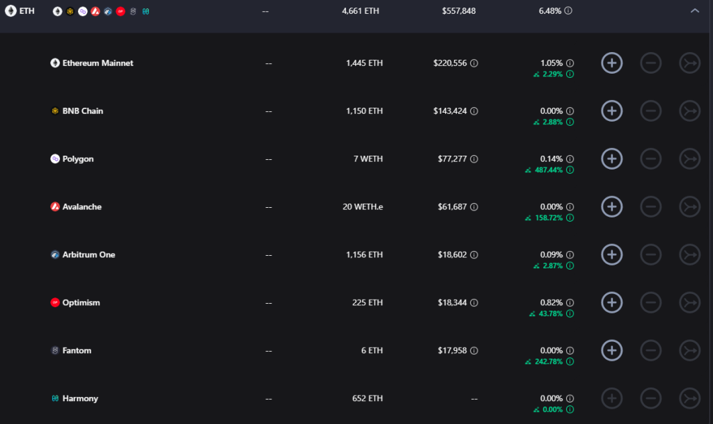
Task: Open info icon beside $18,602 value
Action: pyautogui.click(x=473, y=254)
